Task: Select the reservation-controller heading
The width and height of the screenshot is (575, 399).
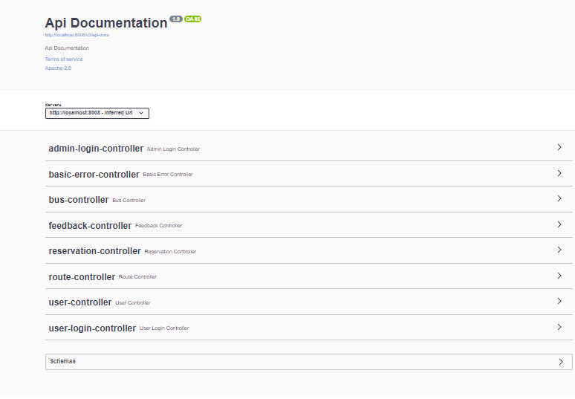Action: [94, 251]
